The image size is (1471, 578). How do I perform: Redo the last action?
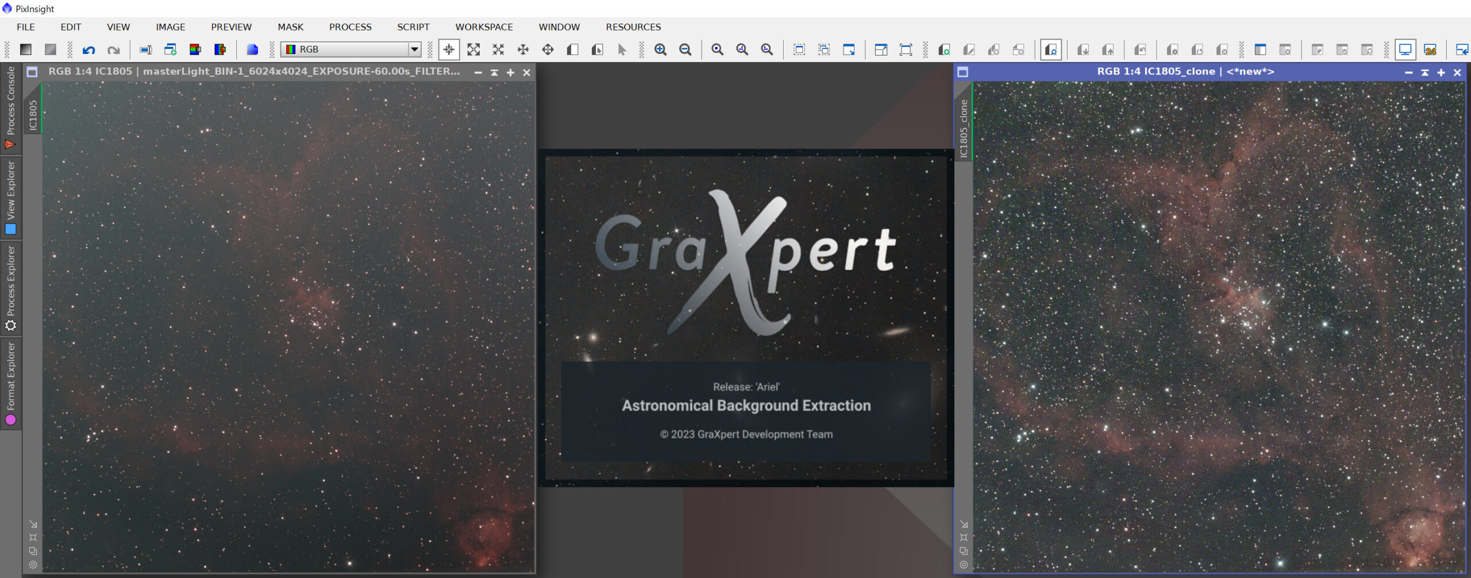coord(114,50)
